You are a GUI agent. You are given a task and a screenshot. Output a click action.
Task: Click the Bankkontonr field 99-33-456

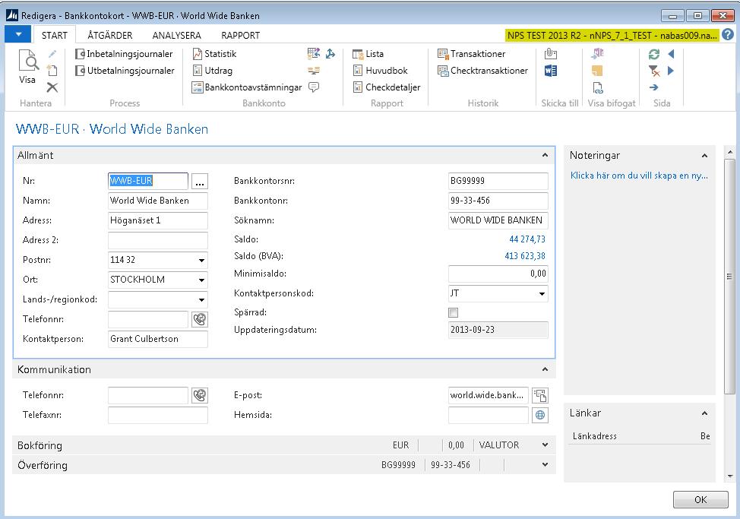click(x=498, y=201)
